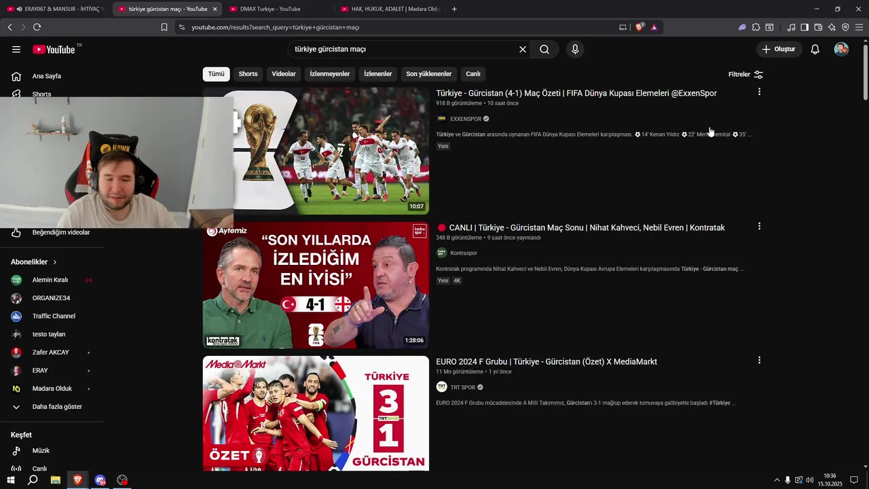
Task: Open File Explorer from the taskbar
Action: [56, 480]
